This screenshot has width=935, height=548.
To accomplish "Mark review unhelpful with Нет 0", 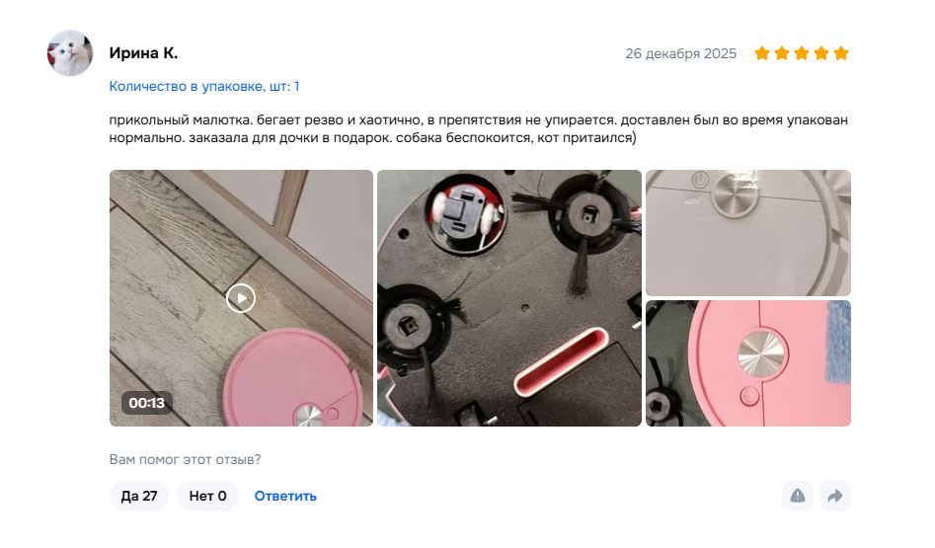I will coord(207,496).
